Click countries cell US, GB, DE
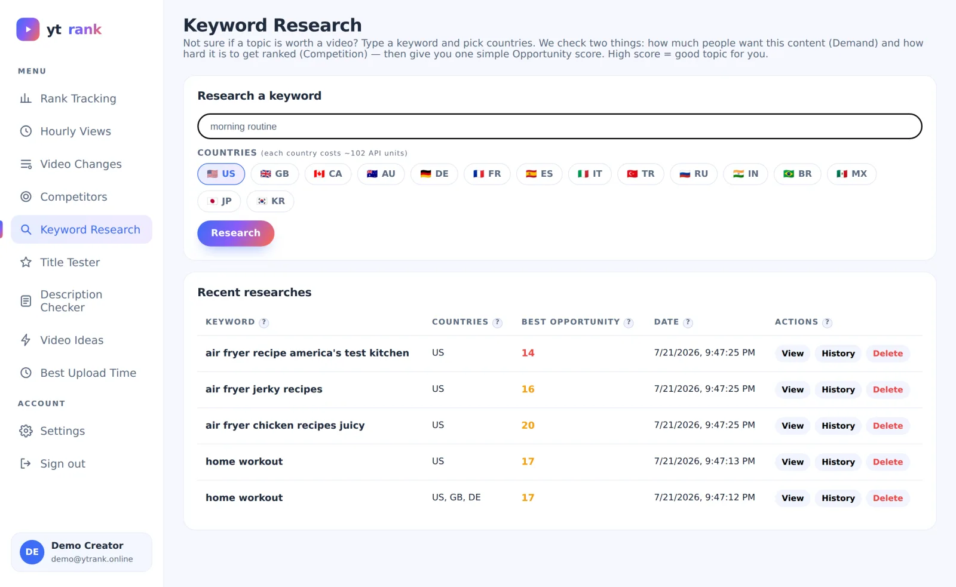 456,497
